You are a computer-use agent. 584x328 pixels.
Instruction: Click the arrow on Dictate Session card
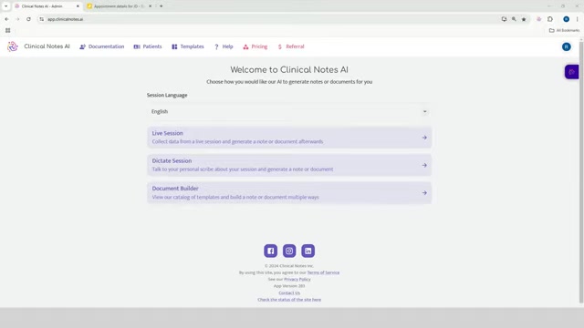[424, 165]
